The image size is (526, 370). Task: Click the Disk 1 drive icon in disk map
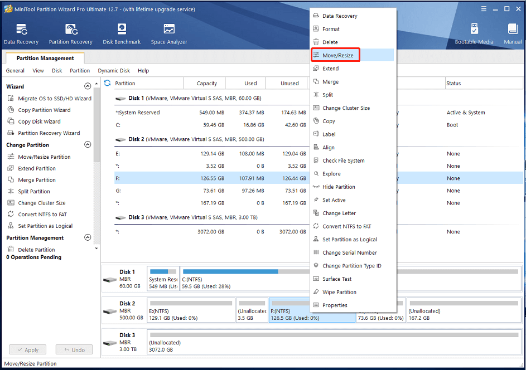click(x=110, y=280)
